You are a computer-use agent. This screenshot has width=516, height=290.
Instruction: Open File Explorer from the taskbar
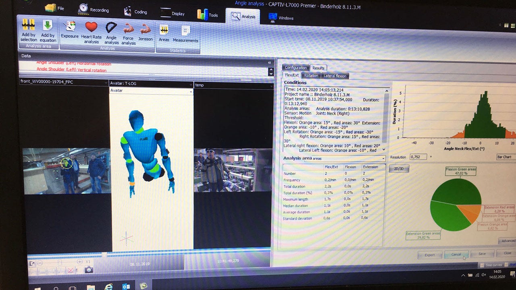click(91, 287)
